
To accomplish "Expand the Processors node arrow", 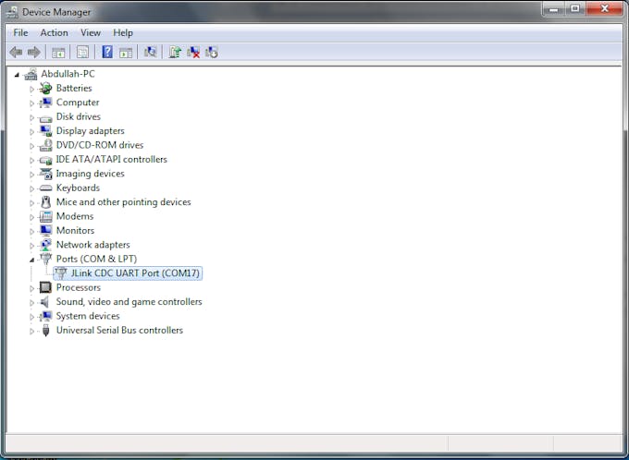I will pyautogui.click(x=31, y=288).
